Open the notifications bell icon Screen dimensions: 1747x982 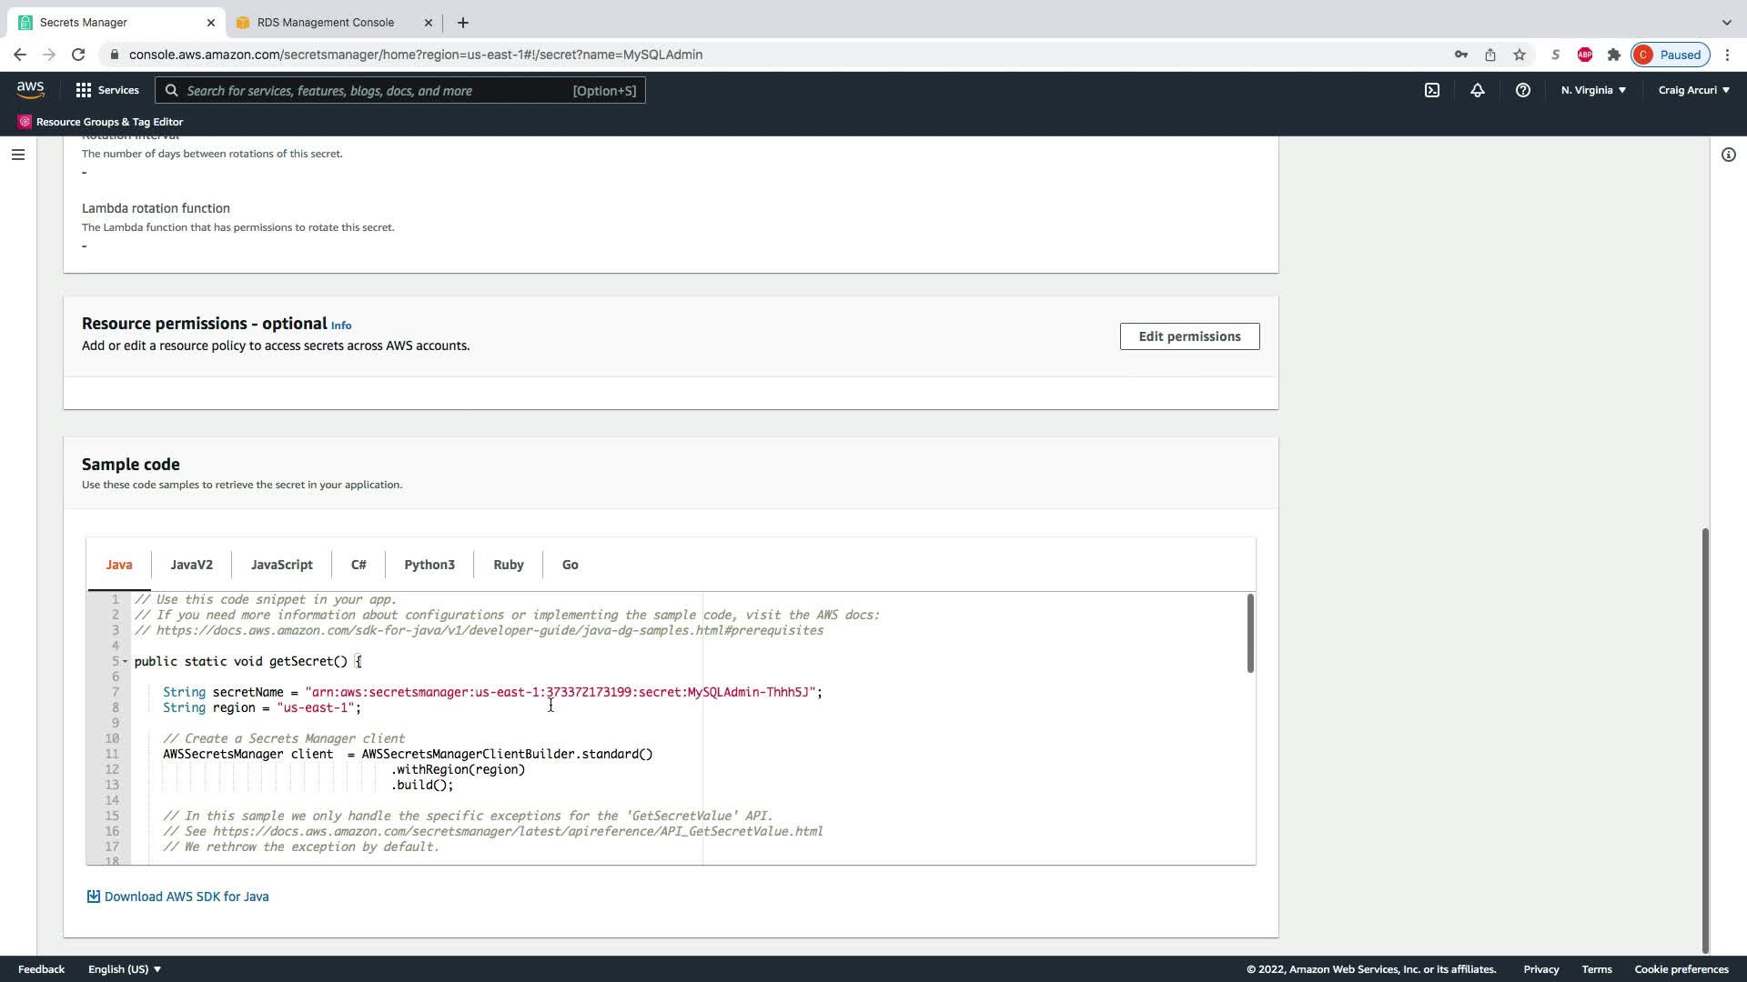(x=1478, y=90)
